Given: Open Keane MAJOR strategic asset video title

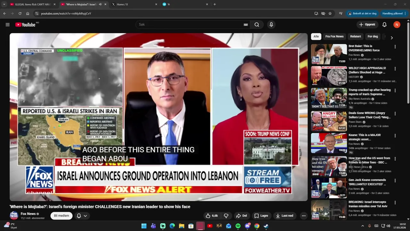Looking at the screenshot, I should tap(365, 137).
